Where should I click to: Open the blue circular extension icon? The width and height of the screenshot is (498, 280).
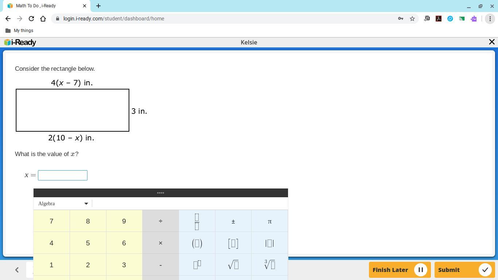(450, 19)
